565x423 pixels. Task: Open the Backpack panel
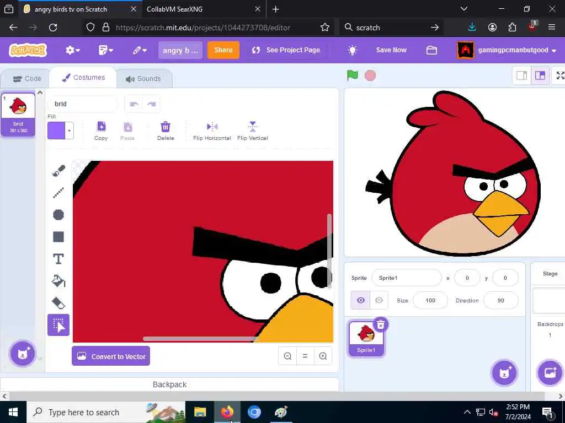169,384
